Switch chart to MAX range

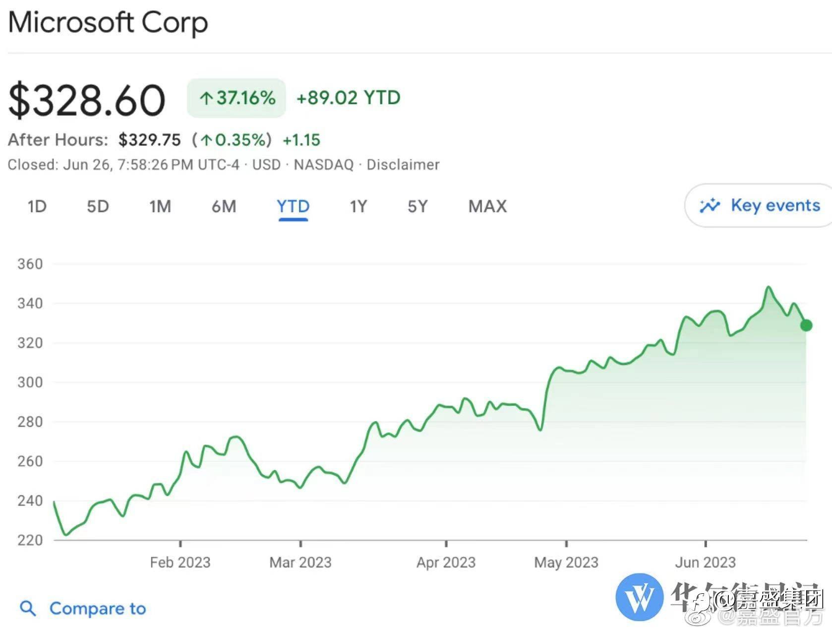[x=488, y=206]
